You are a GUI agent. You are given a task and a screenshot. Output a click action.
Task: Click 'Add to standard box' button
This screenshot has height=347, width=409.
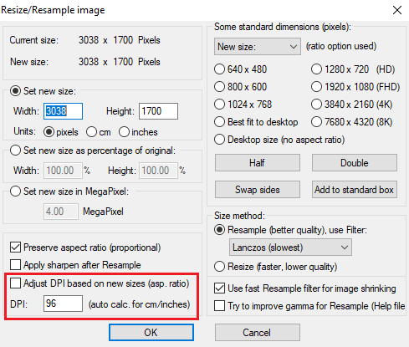coord(355,190)
